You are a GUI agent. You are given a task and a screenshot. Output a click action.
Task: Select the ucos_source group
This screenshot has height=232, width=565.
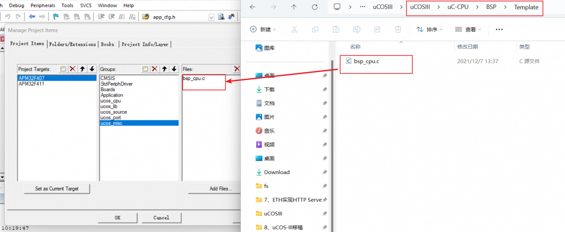114,112
